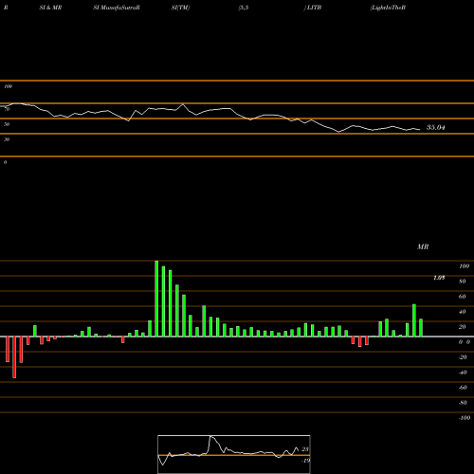
Task: Click the '-19' value in mini chart
Action: (306, 461)
